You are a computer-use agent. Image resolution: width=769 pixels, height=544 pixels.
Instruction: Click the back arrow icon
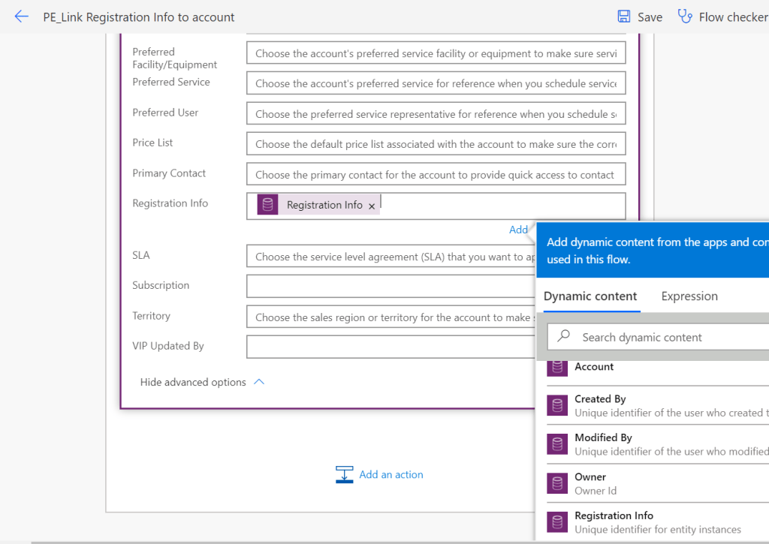[21, 17]
